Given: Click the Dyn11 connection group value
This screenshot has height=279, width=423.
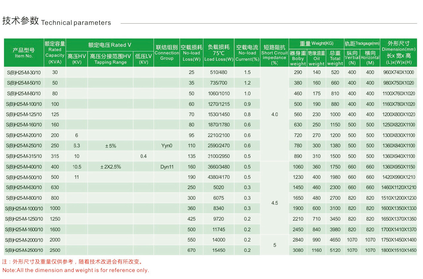Looking at the screenshot, I should [167, 167].
